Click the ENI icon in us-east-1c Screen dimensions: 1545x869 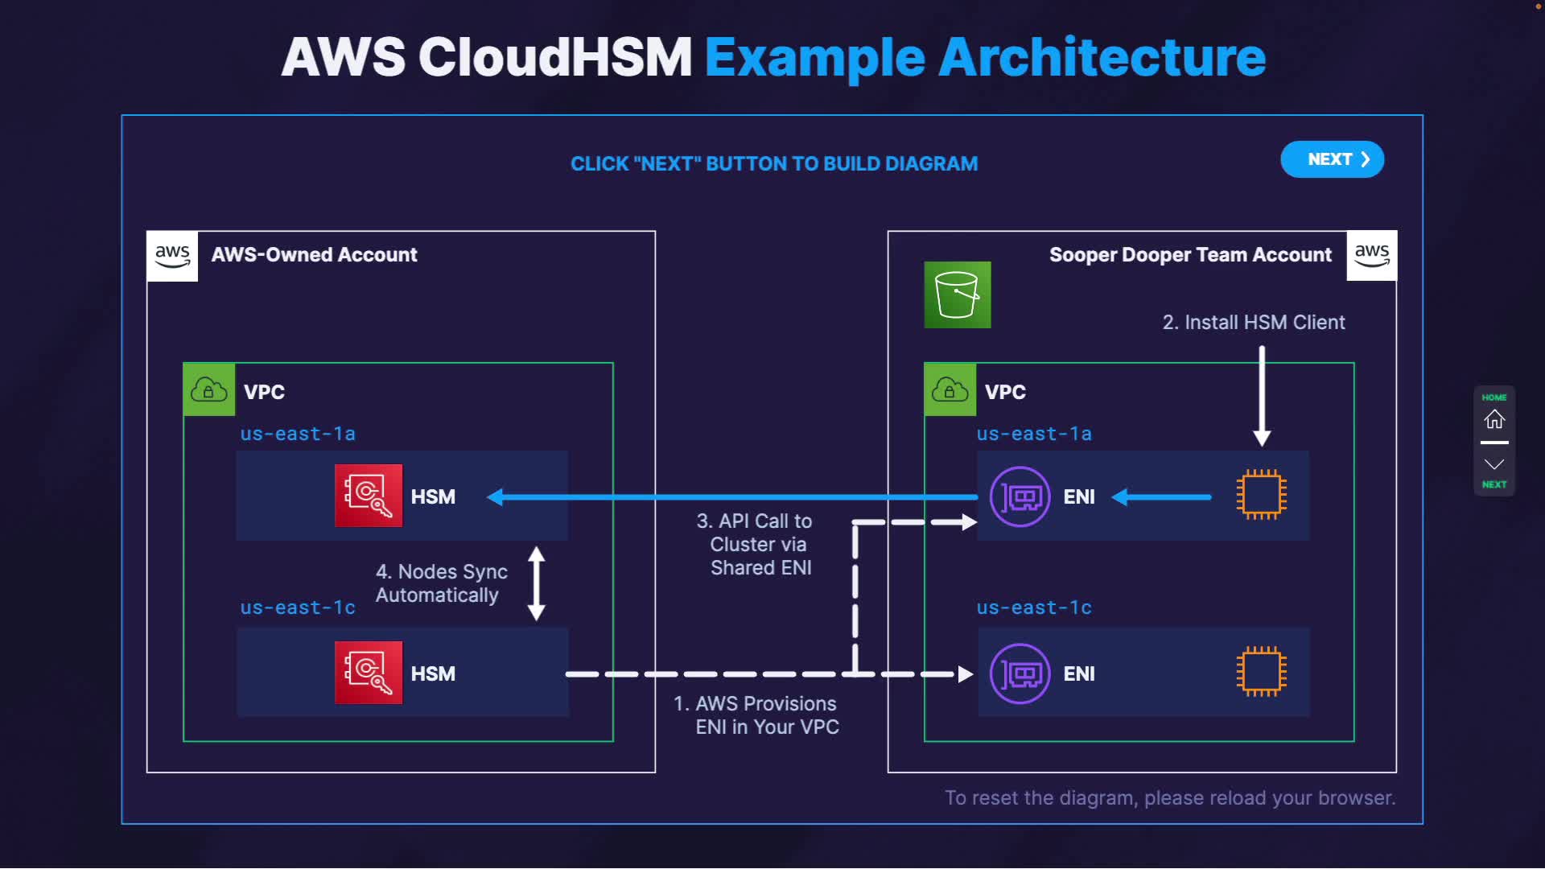pos(1020,673)
